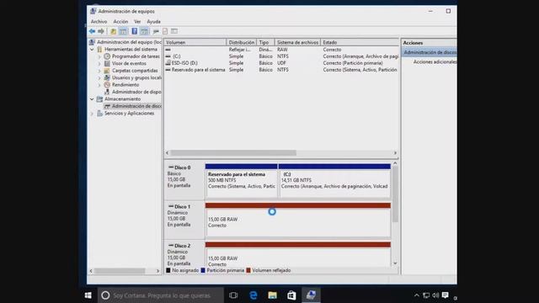Collapse the Almacenamiento node
The image size is (539, 303).
tap(92, 99)
